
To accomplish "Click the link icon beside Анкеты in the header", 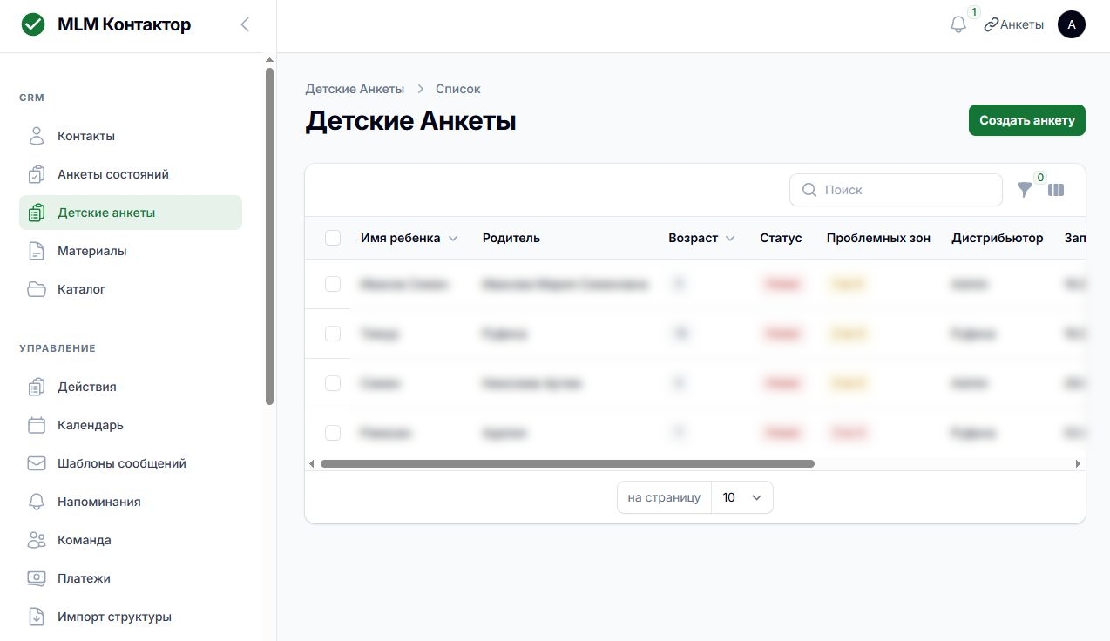I will [x=991, y=24].
